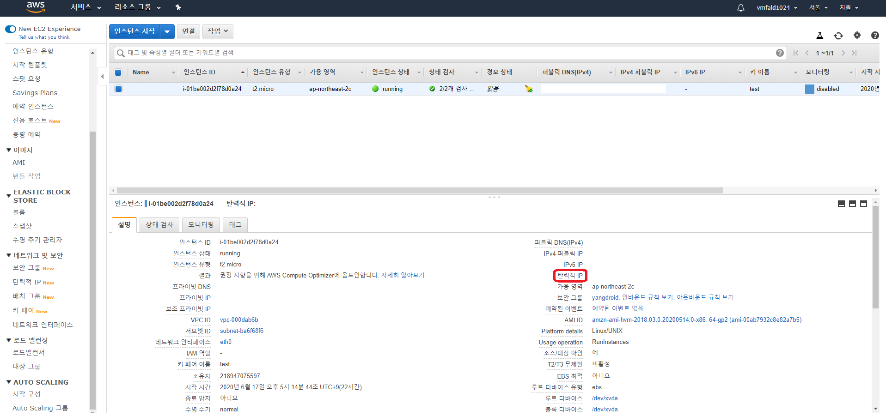This screenshot has width=886, height=416.
Task: Click the AWS logo home icon
Action: click(36, 7)
